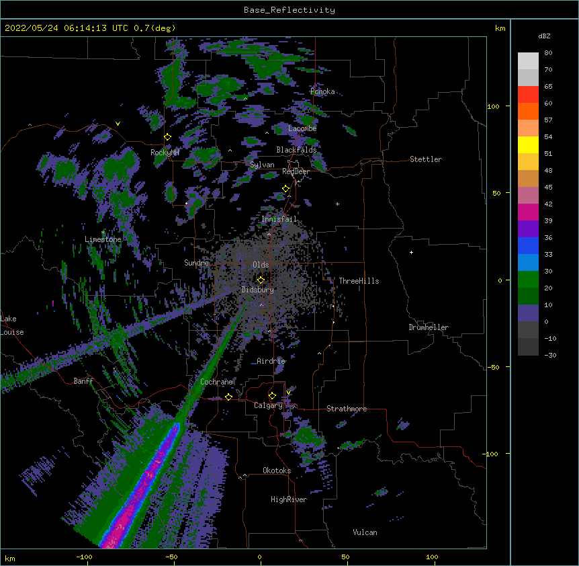Click the yellow v marker northeast of Calgary

(x=288, y=393)
